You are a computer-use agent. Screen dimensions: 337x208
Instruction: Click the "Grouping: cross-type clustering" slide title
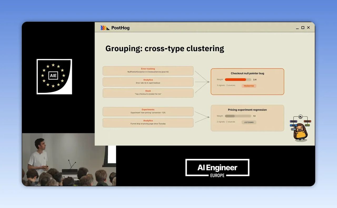[x=165, y=49]
